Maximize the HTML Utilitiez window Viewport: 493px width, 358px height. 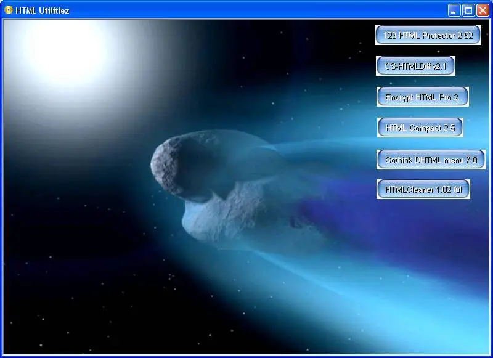[x=468, y=10]
